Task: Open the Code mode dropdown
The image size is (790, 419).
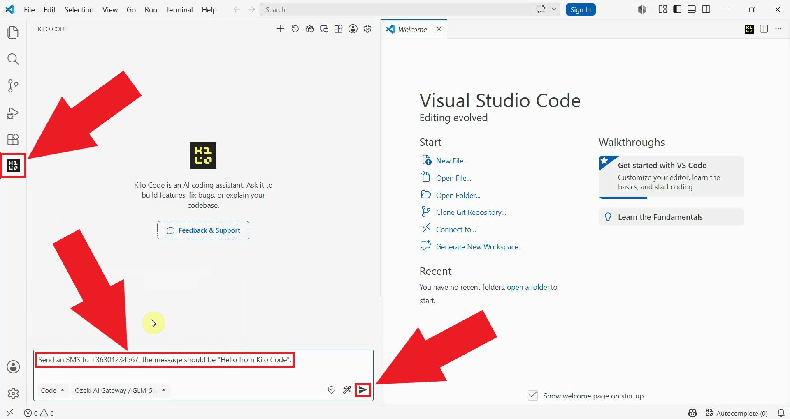Action: pos(52,390)
